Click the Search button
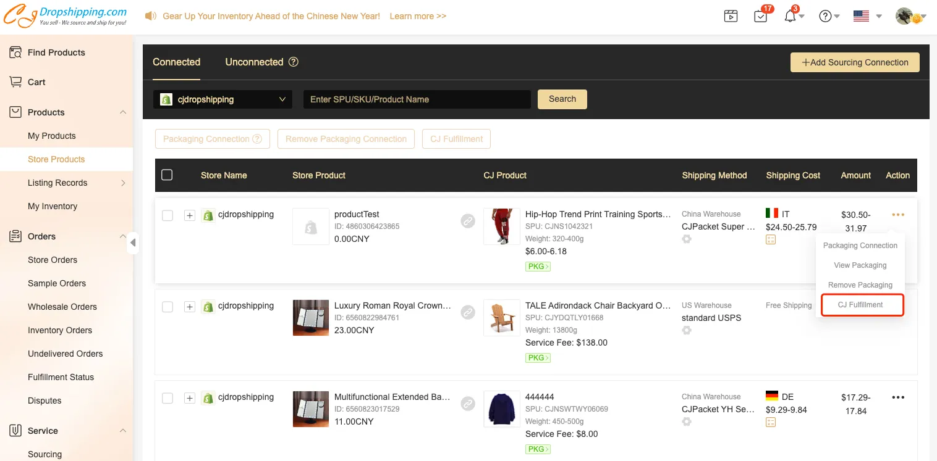The width and height of the screenshot is (937, 461). click(x=562, y=99)
